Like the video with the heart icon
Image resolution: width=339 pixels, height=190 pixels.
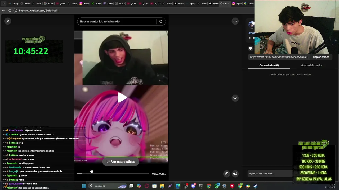pyautogui.click(x=251, y=48)
